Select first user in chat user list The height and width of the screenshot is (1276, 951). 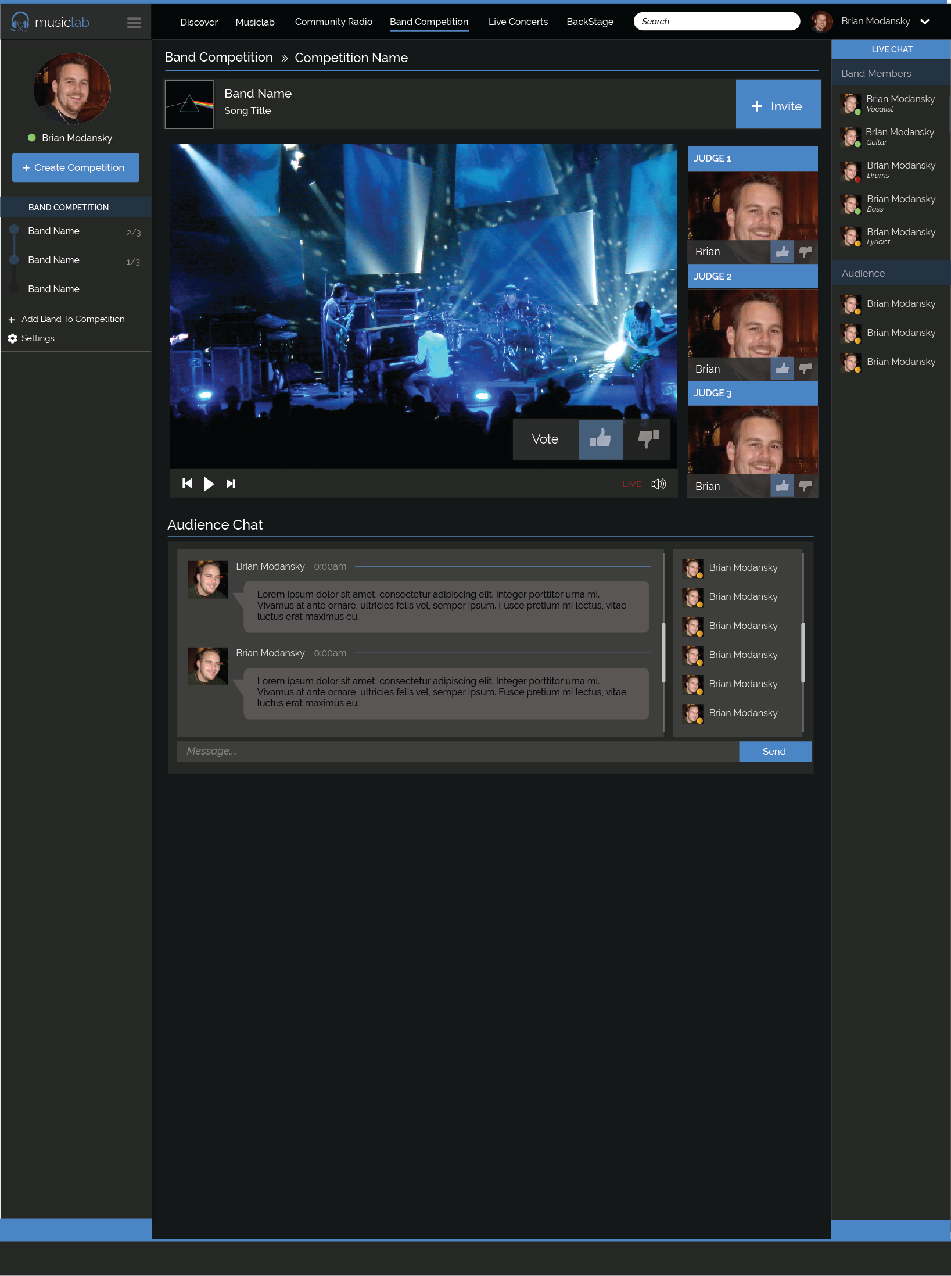[x=731, y=568]
